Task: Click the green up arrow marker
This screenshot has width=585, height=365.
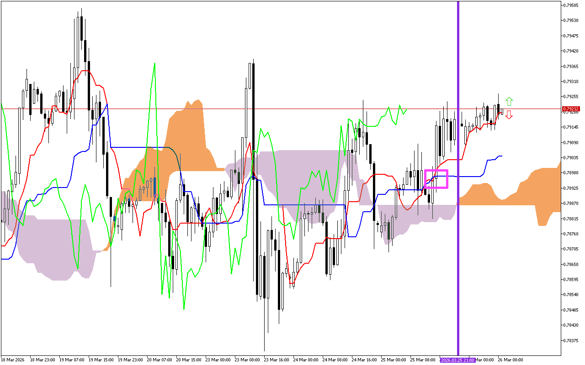Action: (509, 101)
